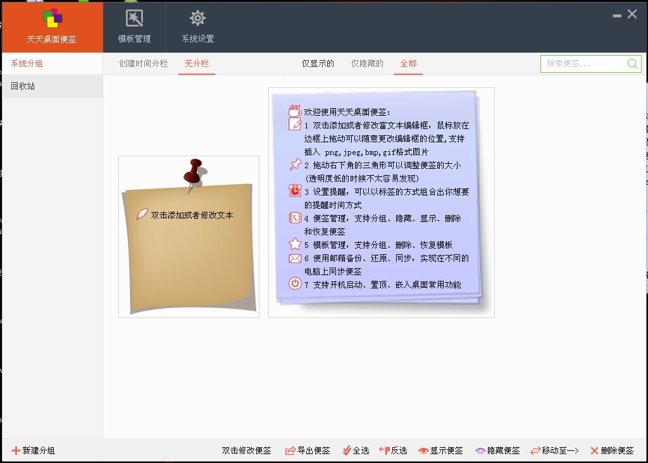Filter notes by 仅显示的
Viewport: 648px width, 463px height.
pos(318,64)
